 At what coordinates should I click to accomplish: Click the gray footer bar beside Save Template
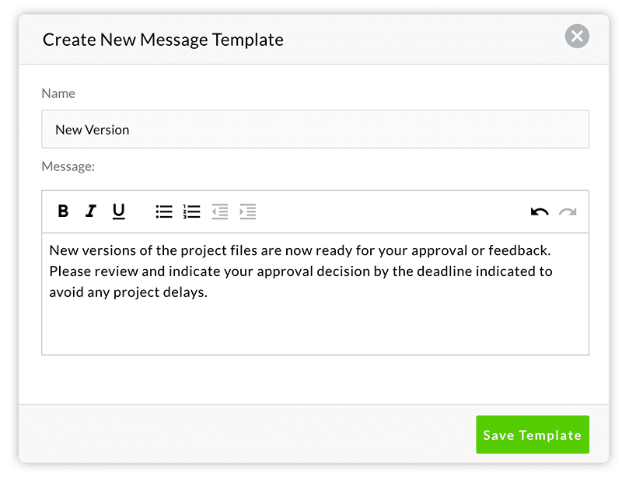246,435
